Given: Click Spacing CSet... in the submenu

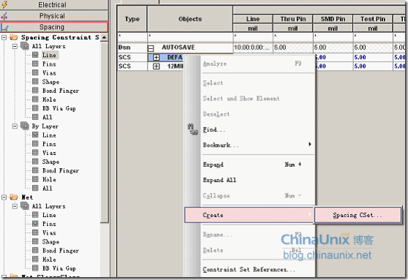Looking at the screenshot, I should pos(358,215).
